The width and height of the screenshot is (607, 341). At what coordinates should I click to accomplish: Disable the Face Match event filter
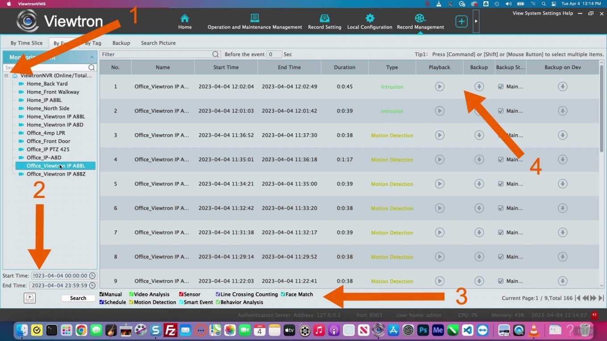(283, 294)
